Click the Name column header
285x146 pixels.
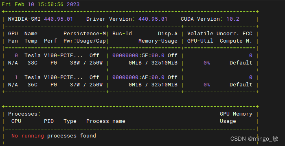click(31, 34)
